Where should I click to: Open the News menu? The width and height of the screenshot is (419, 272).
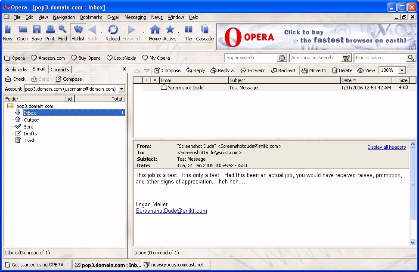point(157,17)
